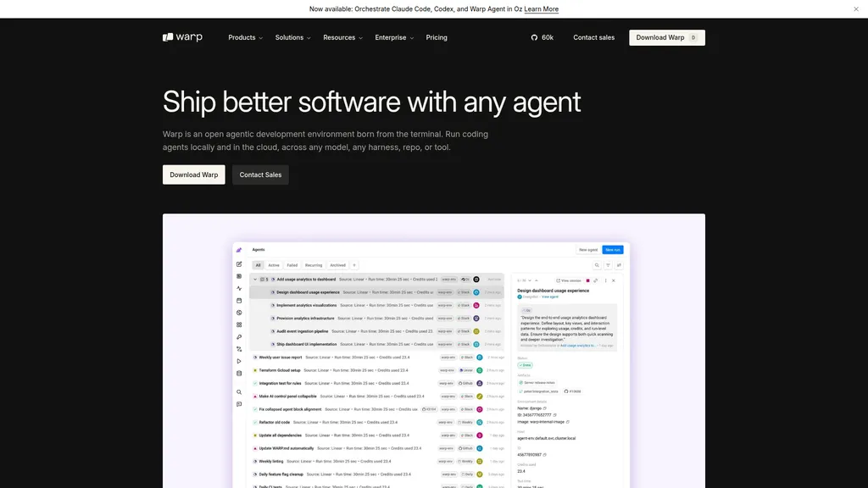Click the chat feedback icon in sidebar
Viewport: 868px width, 488px height.
pyautogui.click(x=239, y=404)
